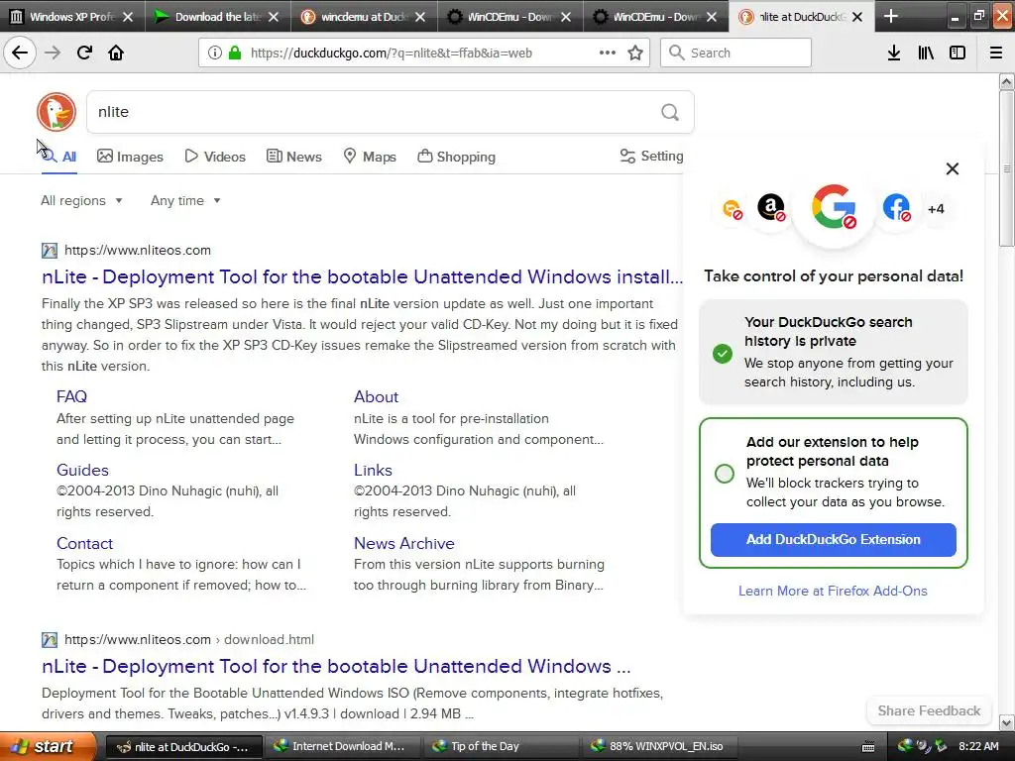1015x761 pixels.
Task: Go back to previous page
Action: [x=20, y=53]
